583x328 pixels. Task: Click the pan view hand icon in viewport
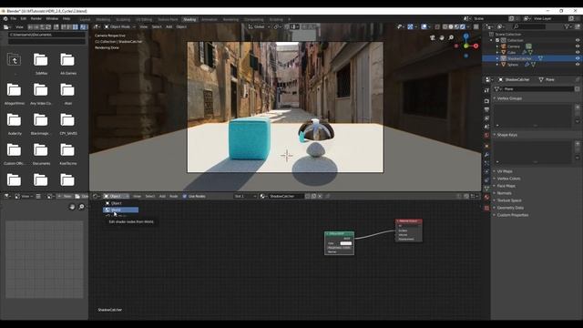click(x=442, y=37)
